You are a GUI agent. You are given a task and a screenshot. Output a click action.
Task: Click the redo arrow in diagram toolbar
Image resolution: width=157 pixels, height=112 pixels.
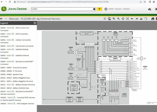click(137, 19)
